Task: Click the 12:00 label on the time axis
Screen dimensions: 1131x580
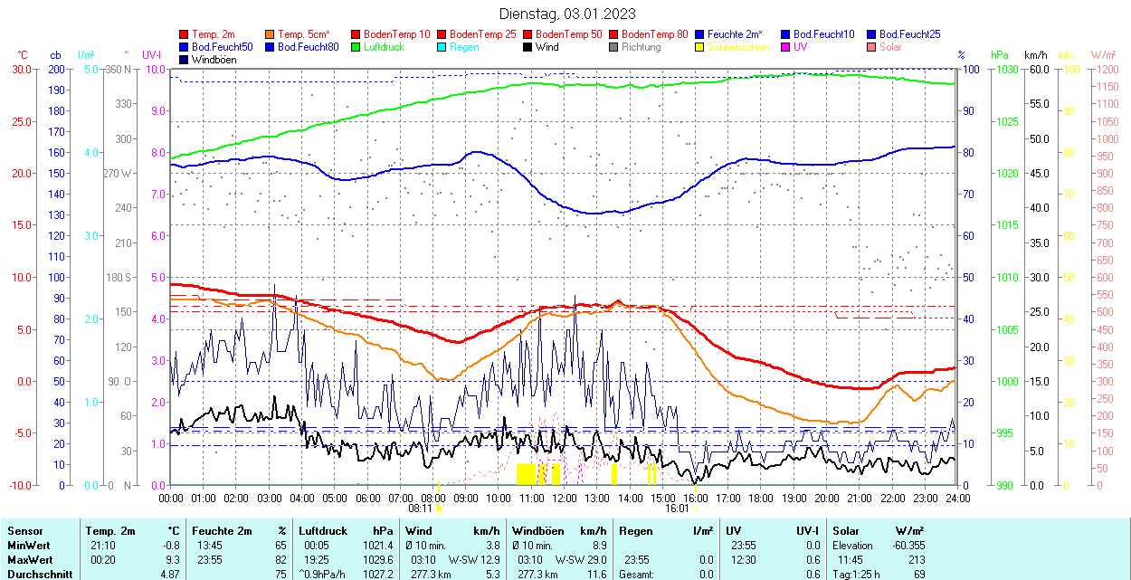Action: coord(565,498)
